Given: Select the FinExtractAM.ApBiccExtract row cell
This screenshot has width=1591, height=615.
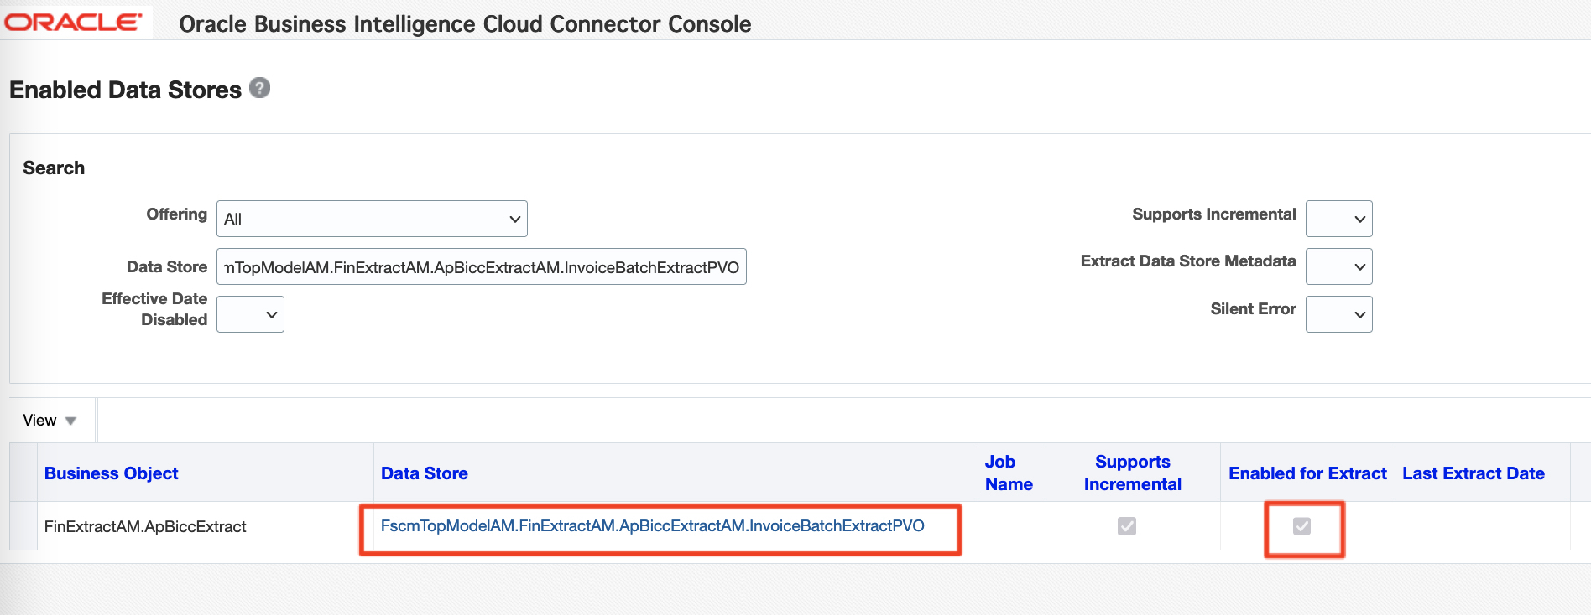Looking at the screenshot, I should click(145, 527).
